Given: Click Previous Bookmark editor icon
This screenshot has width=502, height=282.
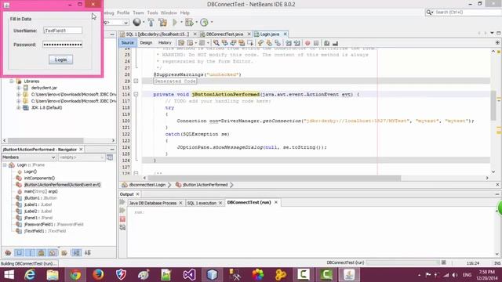Looking at the screenshot, I should tap(261, 43).
